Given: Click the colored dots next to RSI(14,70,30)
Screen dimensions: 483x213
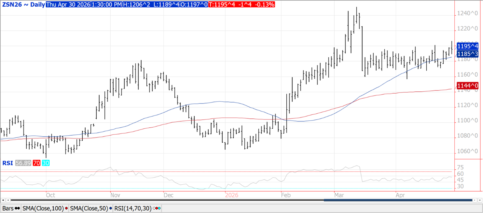Looking at the screenshot, I should pyautogui.click(x=157, y=208).
